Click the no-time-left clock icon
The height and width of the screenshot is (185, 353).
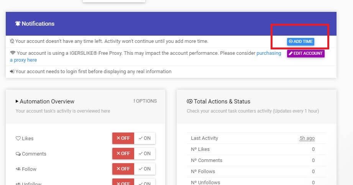pos(12,41)
